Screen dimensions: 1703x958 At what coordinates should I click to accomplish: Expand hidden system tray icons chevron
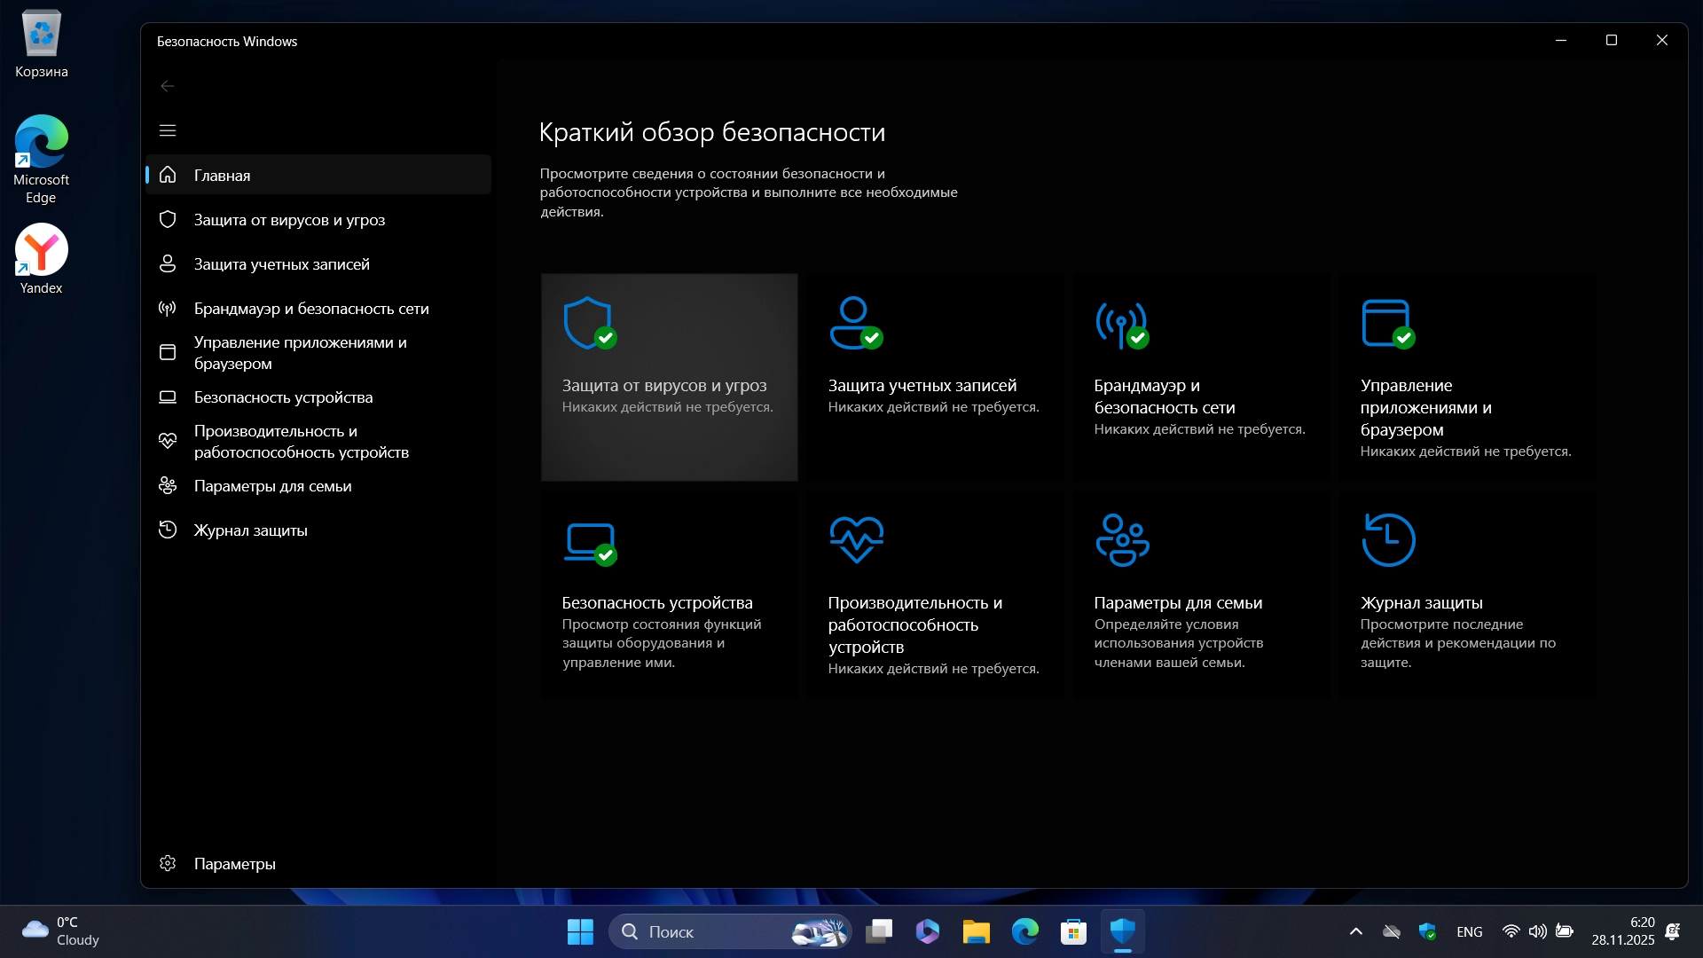[x=1355, y=931]
